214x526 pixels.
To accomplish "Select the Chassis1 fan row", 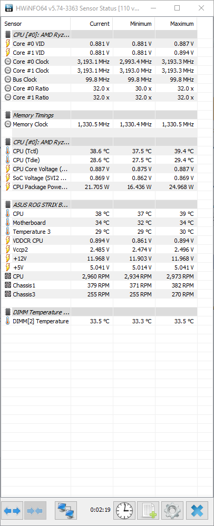I will pyautogui.click(x=100, y=285).
